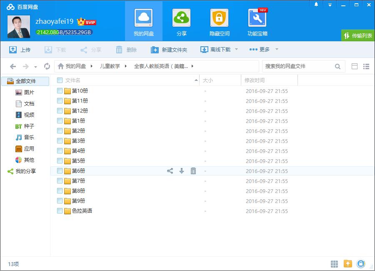Open the 隐藏空间 (Hidden Space) section
This screenshot has width=375, height=271.
tap(219, 21)
